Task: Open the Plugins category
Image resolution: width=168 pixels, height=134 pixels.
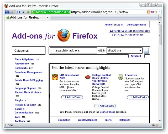Action: [x=19, y=100]
